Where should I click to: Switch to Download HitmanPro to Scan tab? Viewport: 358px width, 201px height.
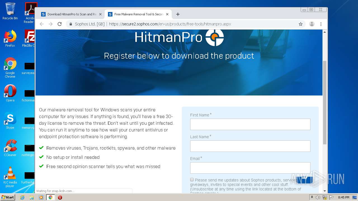tap(72, 14)
